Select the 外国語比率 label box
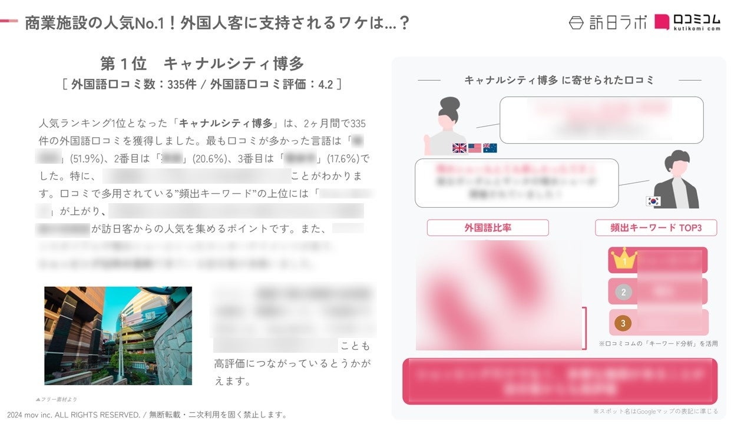This screenshot has width=754, height=424. tap(488, 228)
